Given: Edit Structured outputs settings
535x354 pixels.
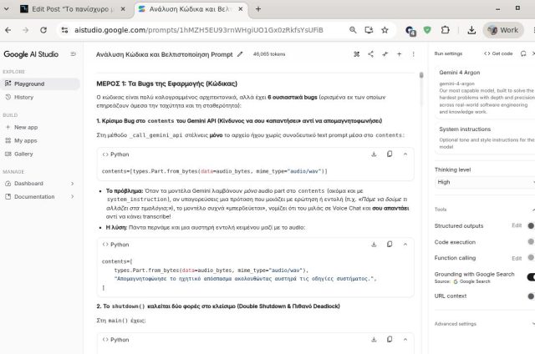Looking at the screenshot, I should [x=517, y=225].
